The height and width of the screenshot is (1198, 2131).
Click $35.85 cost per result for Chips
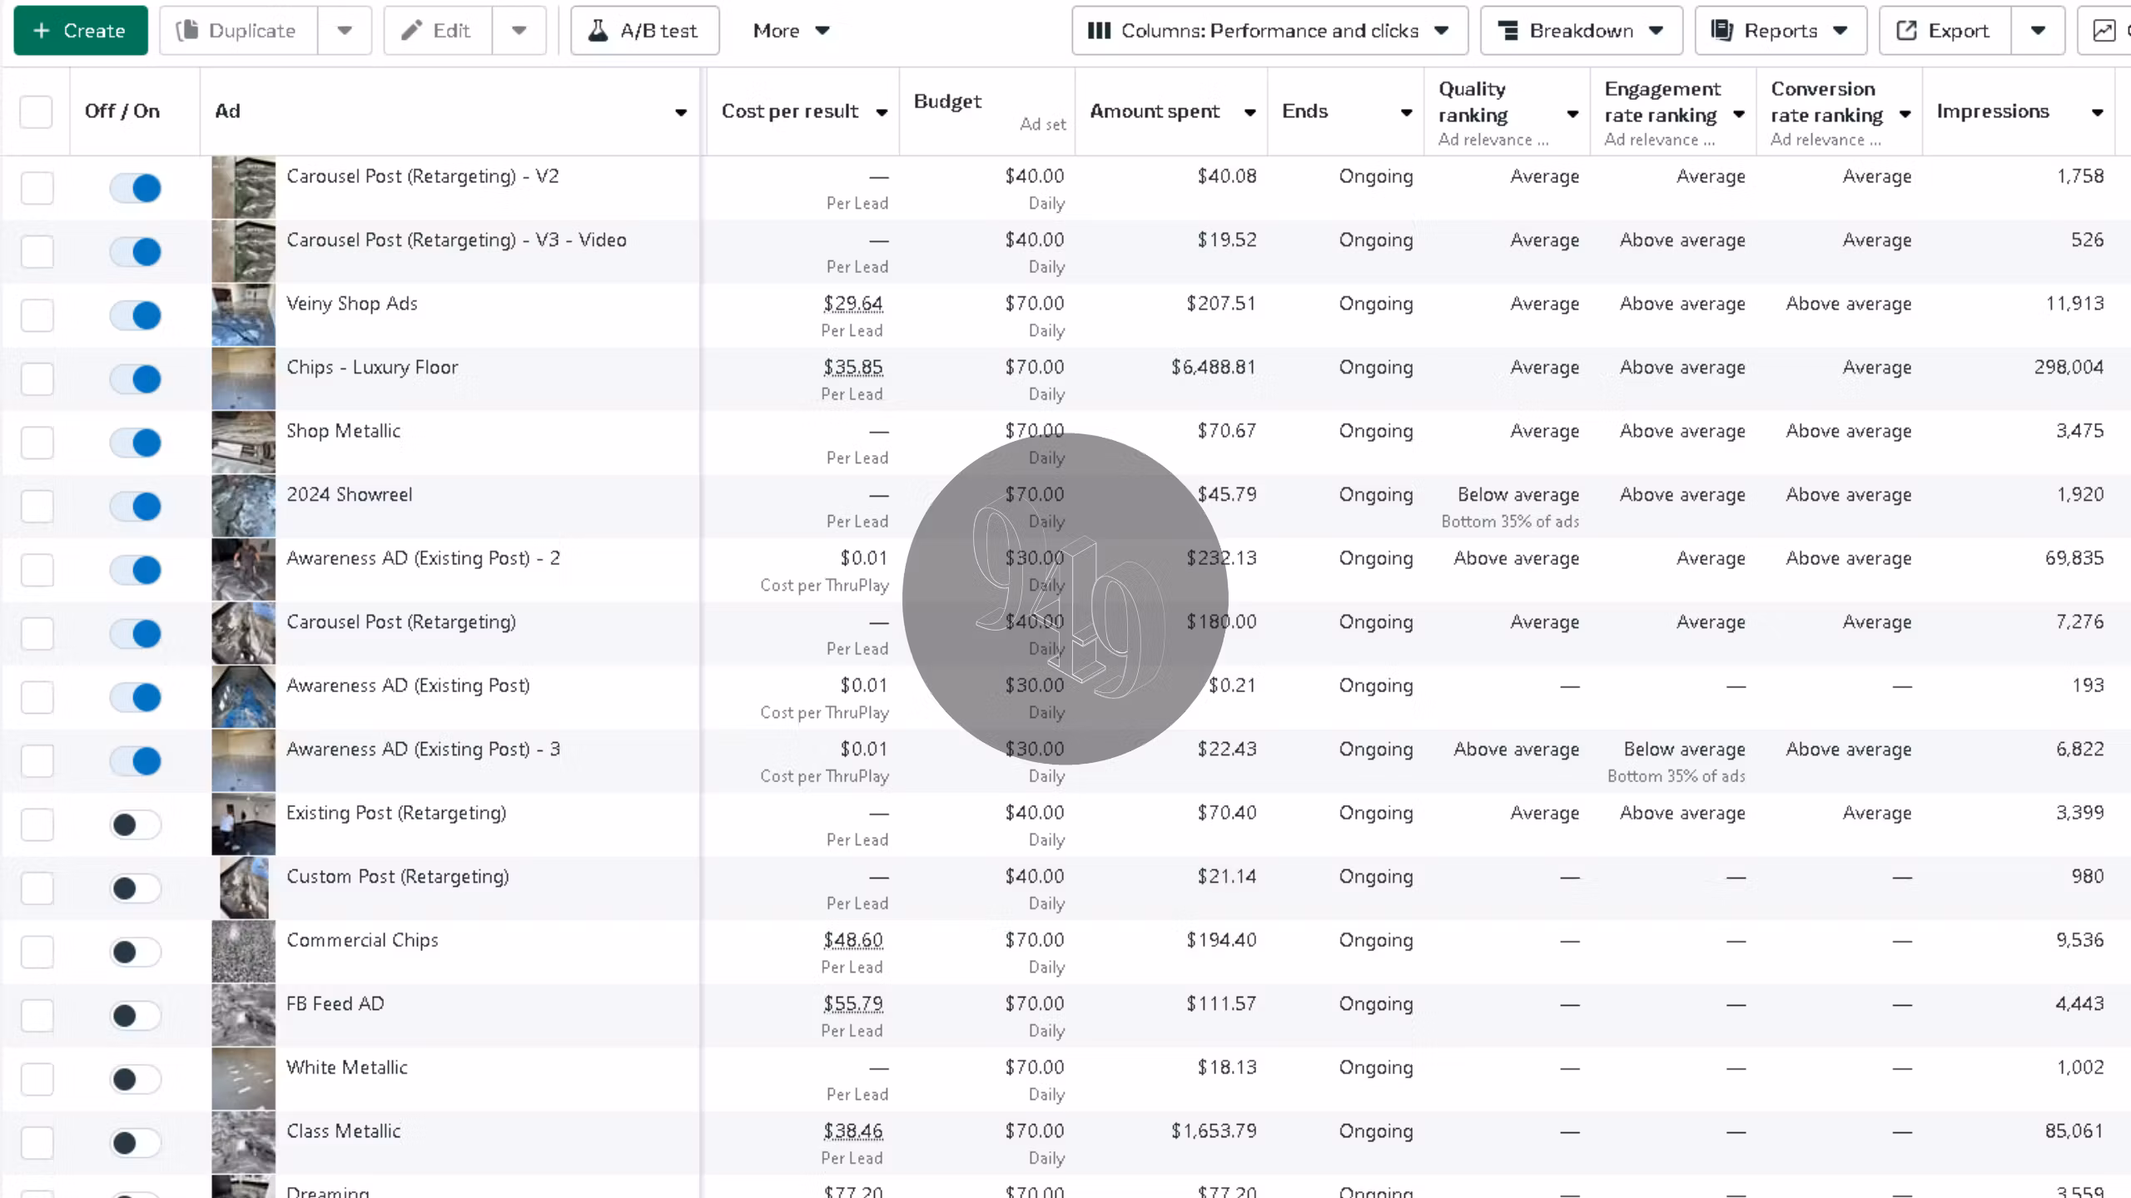853,367
